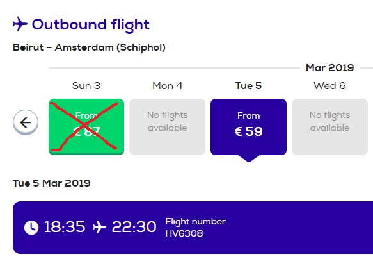373x259 pixels.
Task: Click the Flight number HV6308 text
Action: [x=196, y=228]
